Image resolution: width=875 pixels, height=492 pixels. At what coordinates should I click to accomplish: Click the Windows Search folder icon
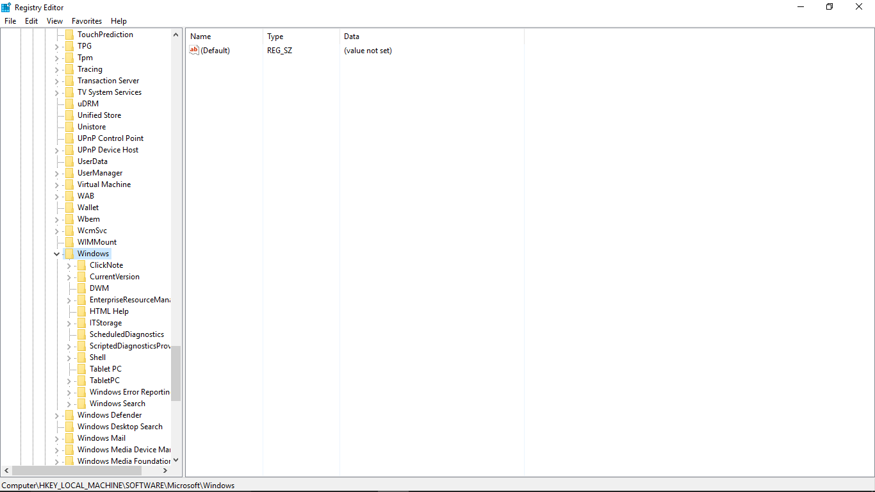point(81,404)
